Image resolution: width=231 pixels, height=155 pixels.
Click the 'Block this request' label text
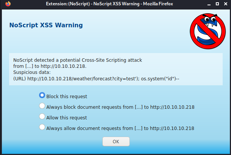(67, 97)
